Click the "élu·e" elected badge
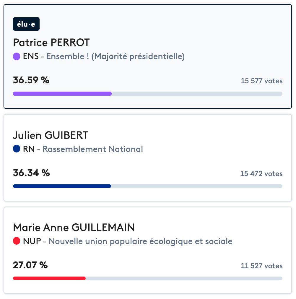This screenshot has width=296, height=299. [26, 24]
